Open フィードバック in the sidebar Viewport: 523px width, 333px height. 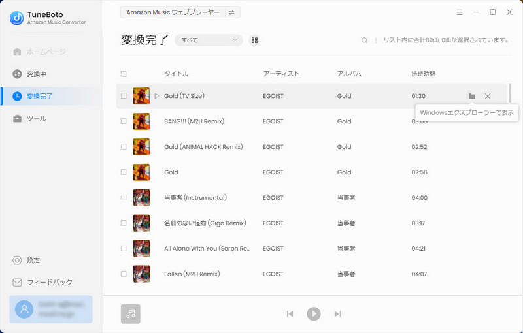point(42,282)
